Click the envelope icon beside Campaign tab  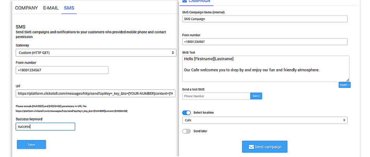click(185, 1)
